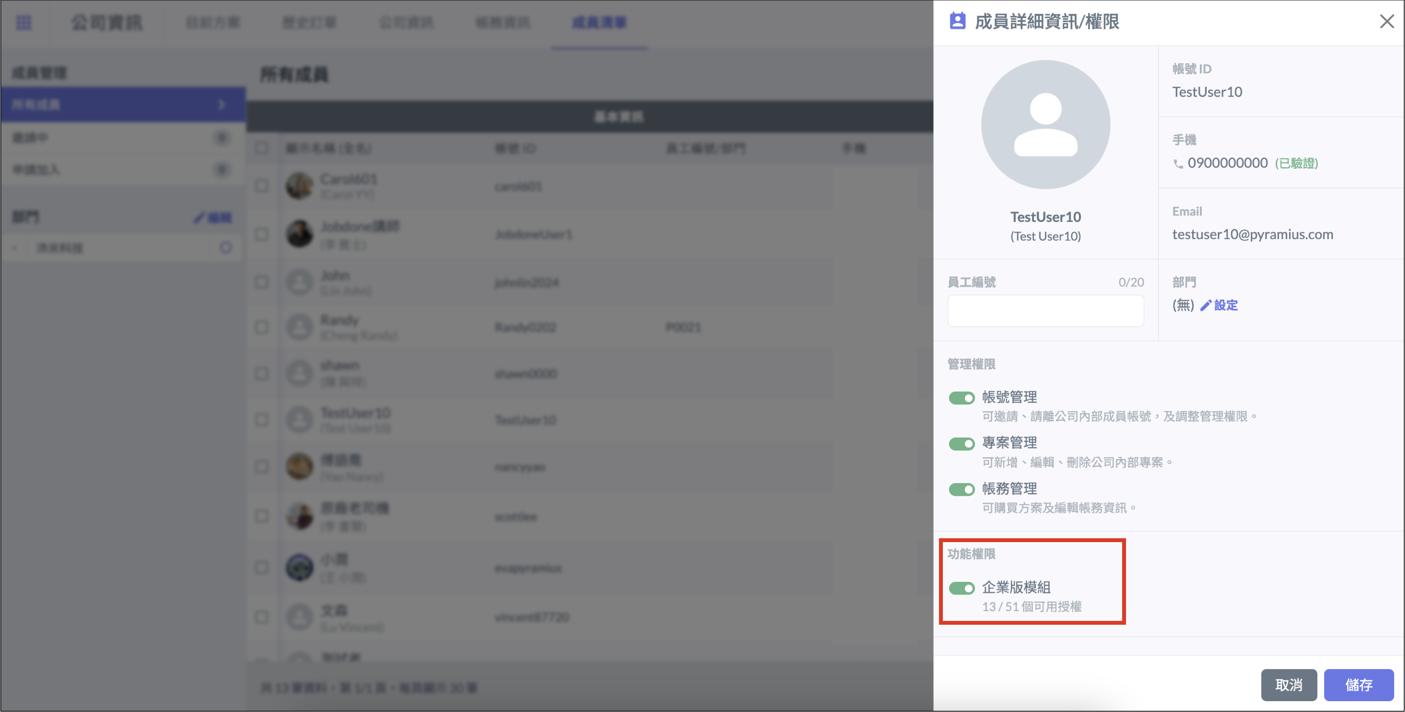1405x712 pixels.
Task: Click the 部門 edit pencil in sidebar
Action: click(x=199, y=217)
